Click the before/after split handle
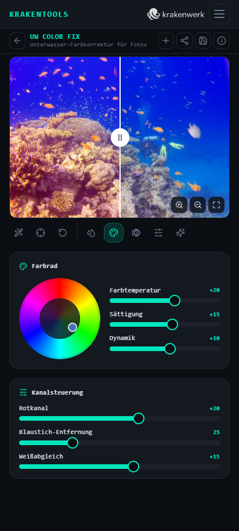239x531 pixels. [x=120, y=138]
